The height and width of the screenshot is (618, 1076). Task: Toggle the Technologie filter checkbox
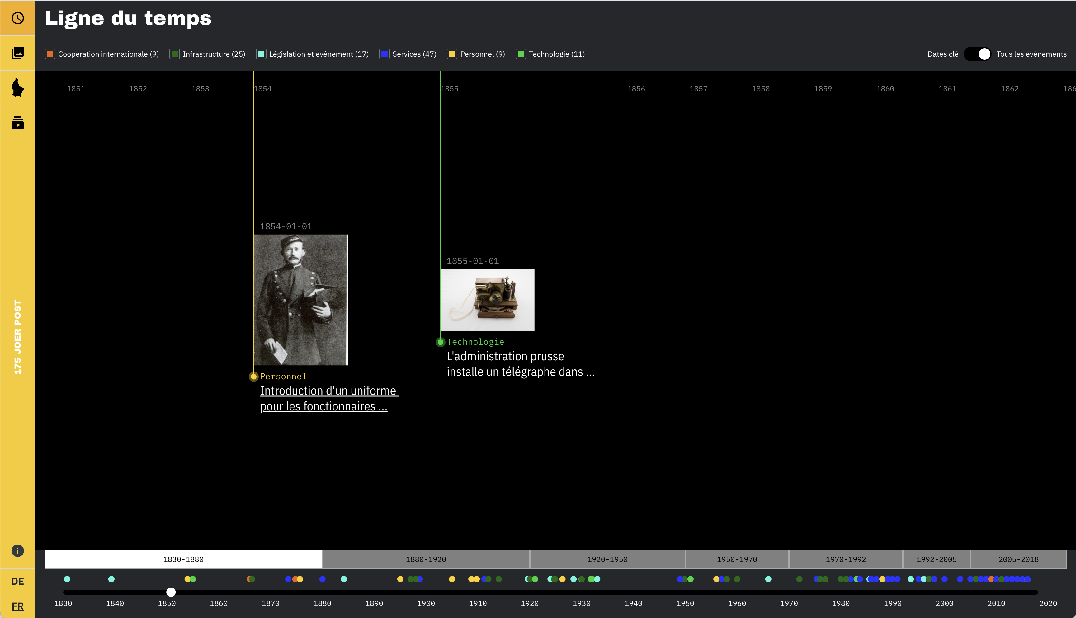click(521, 54)
